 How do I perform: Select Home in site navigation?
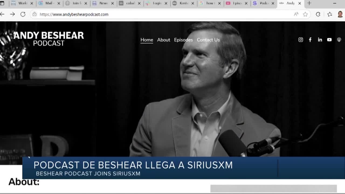pyautogui.click(x=147, y=40)
